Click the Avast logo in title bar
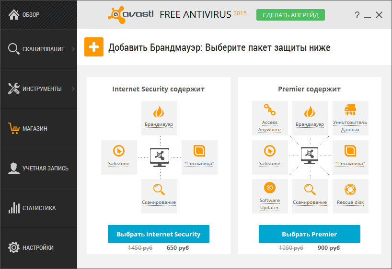392x269 pixels. pyautogui.click(x=130, y=14)
